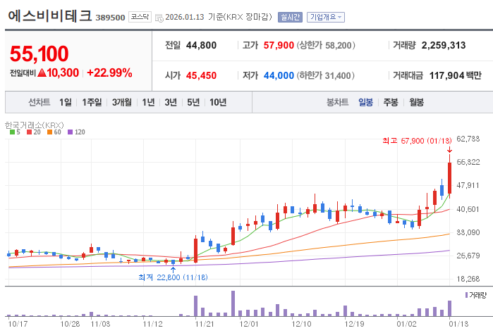493x333 pixels.
Task: Click the tallest purple volume bar near 12/01
Action: pos(233,303)
